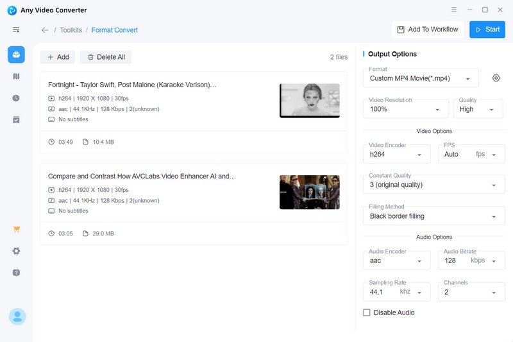Open the workflow library sidebar icon
Image resolution: width=513 pixels, height=342 pixels.
[16, 76]
